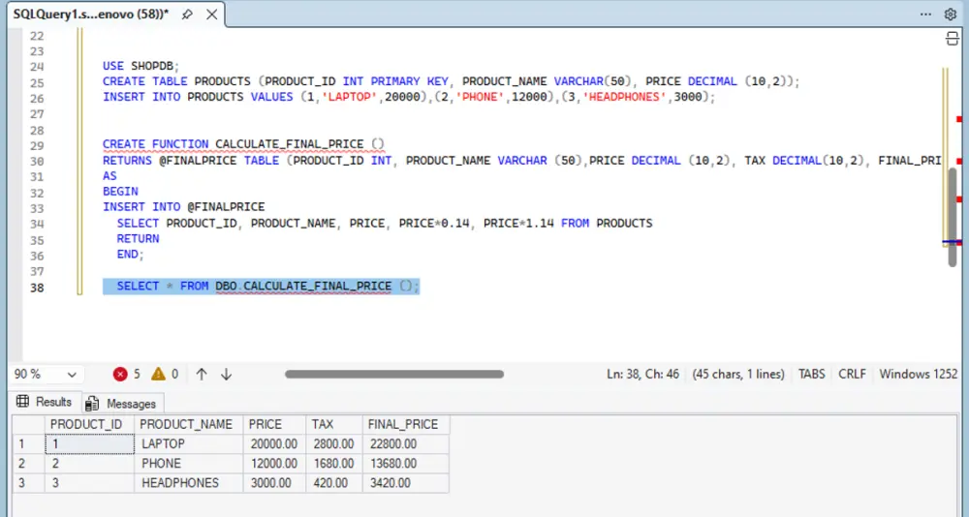
Task: Click the select-all corner of results grid
Action: coord(28,424)
